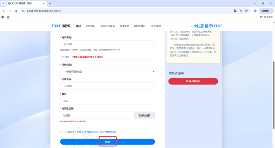Reload the page with refresh icon
Viewport: 275px width, 148px height.
[16, 11]
